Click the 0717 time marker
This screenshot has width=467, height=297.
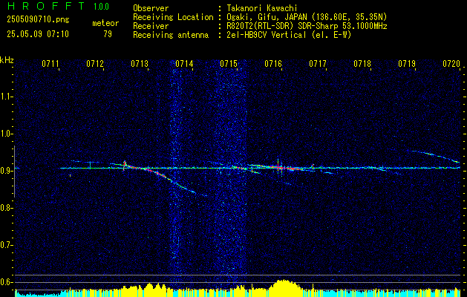click(318, 64)
